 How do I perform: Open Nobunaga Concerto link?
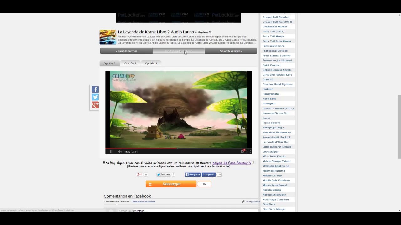(276, 199)
